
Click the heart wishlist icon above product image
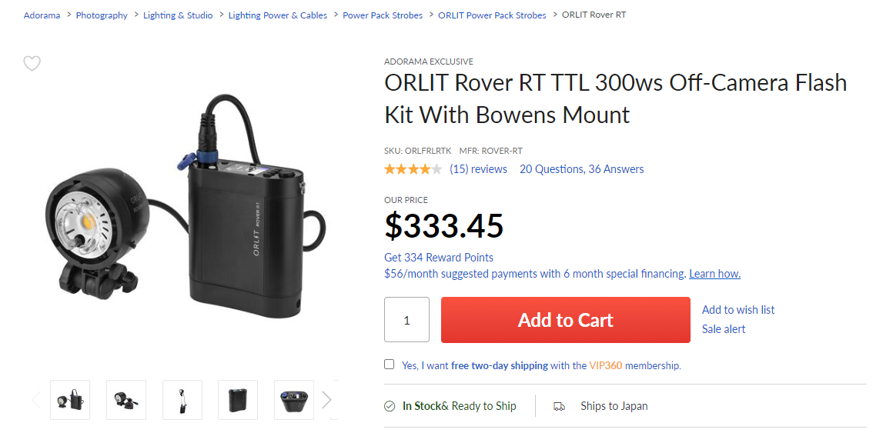(x=32, y=64)
